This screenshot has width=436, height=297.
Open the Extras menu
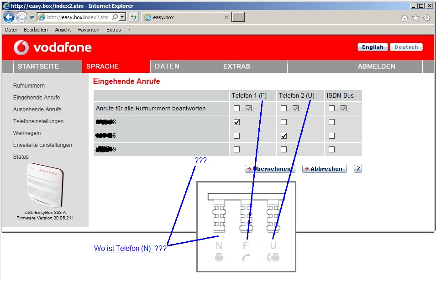pos(113,29)
